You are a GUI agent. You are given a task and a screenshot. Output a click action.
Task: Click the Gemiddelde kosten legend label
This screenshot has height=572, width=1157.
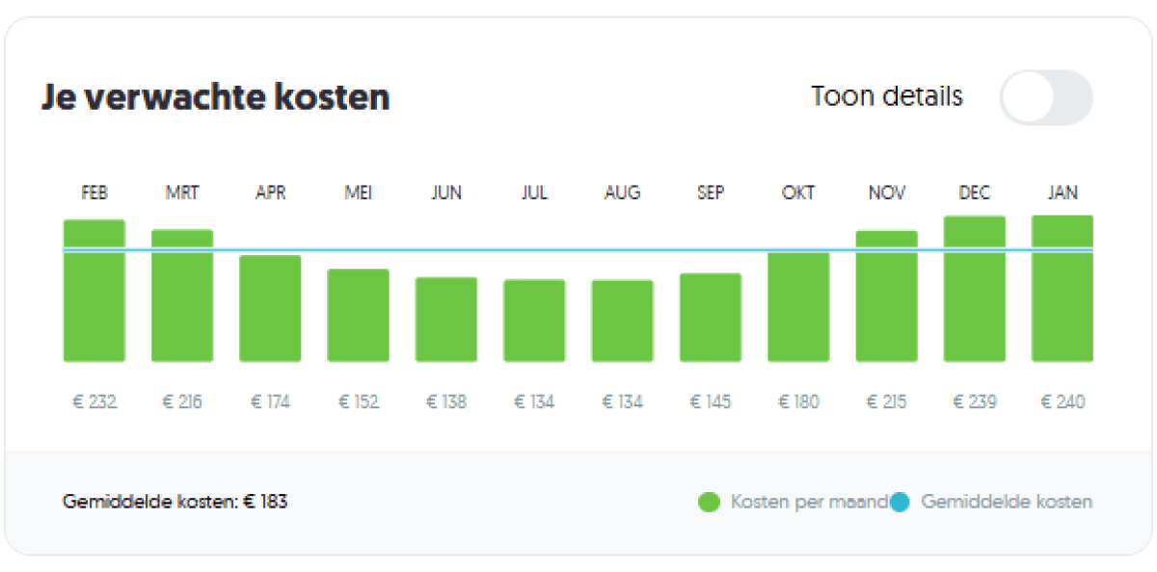coord(1007,502)
